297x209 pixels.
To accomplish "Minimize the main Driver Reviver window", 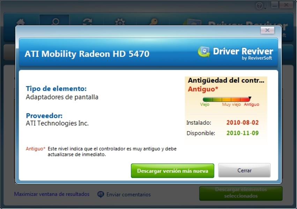I will pyautogui.click(x=274, y=5).
